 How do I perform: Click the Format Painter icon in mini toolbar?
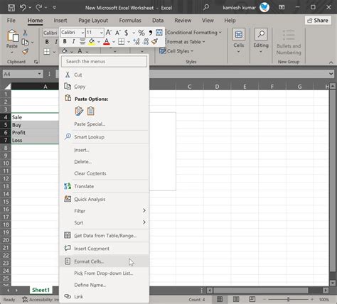[x=154, y=42]
